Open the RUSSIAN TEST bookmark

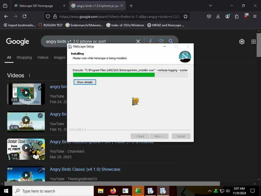click(51, 25)
